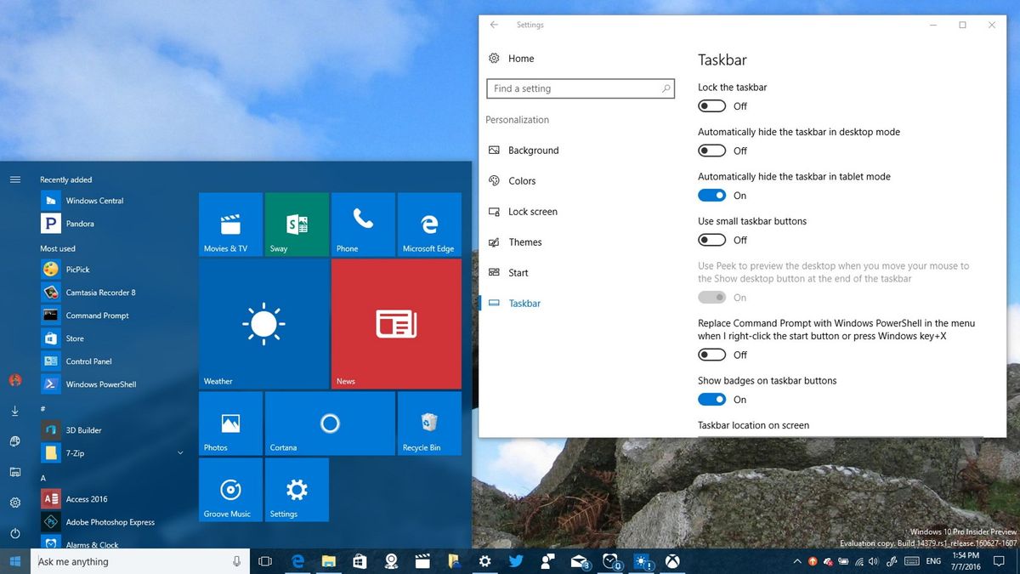Enable 'Use small taskbar buttons'

[711, 240]
